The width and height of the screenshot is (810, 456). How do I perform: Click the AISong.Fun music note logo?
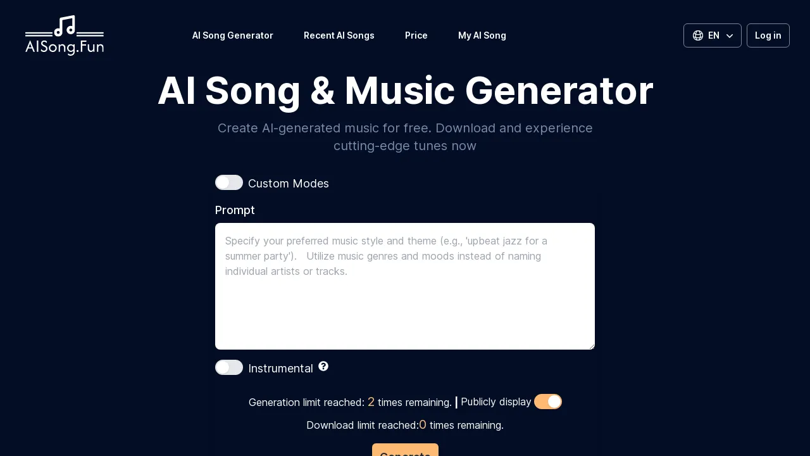click(65, 35)
